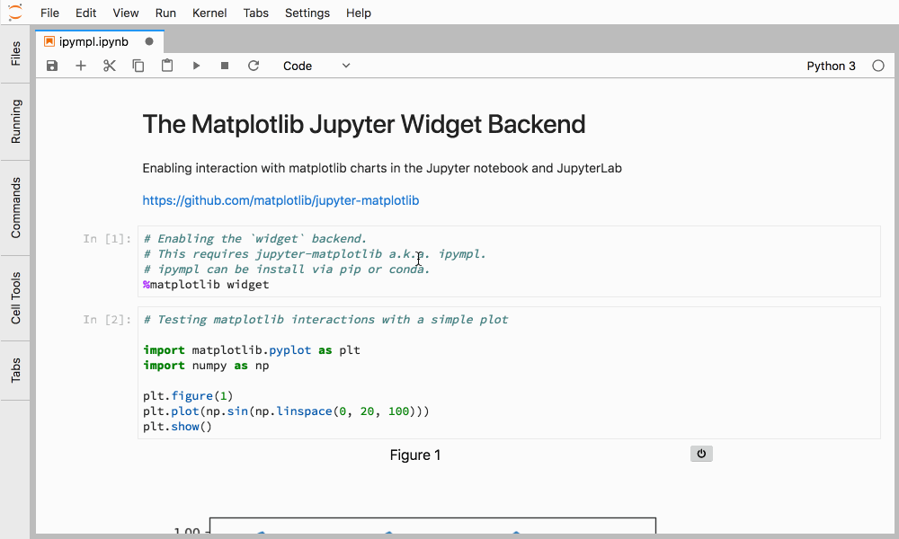Click the kernel status indicator circle
The height and width of the screenshot is (539, 899).
pyautogui.click(x=878, y=65)
